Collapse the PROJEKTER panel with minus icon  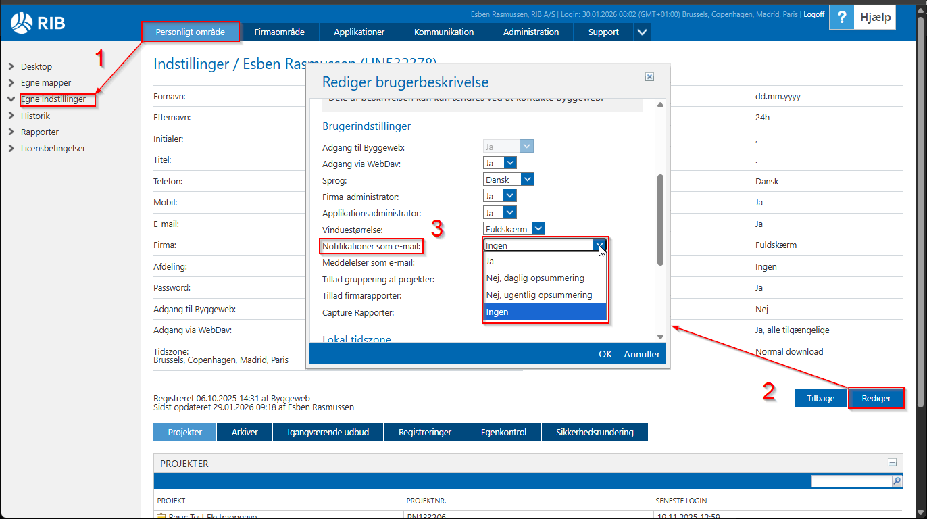click(892, 463)
